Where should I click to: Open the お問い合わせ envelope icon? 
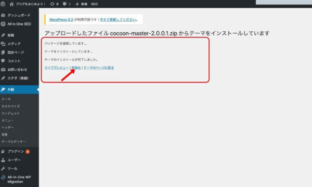(3, 70)
